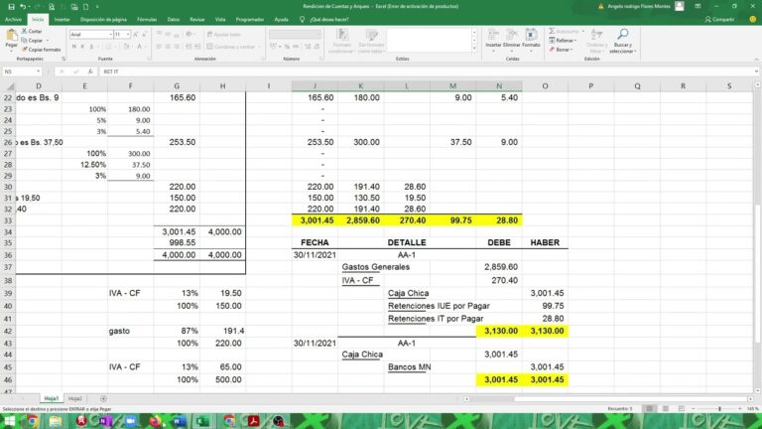Open the Archivo menu
The image size is (762, 429).
click(13, 20)
